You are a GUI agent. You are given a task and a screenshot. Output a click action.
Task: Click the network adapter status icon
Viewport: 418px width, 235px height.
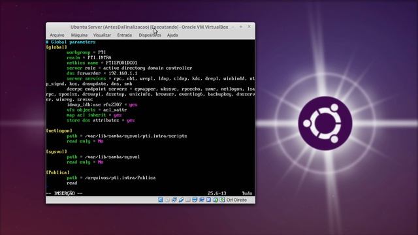point(174,200)
